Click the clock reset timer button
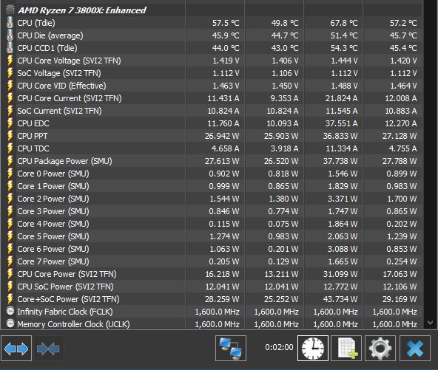Viewport: 438px width, 370px height. (313, 349)
